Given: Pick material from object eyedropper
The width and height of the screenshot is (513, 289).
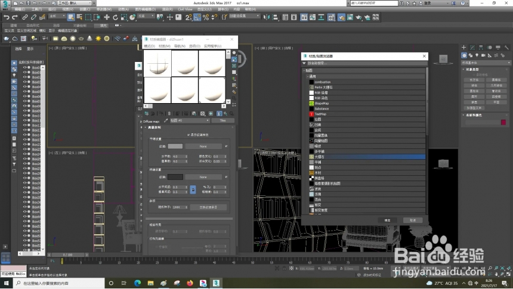Looking at the screenshot, I should coord(166,120).
